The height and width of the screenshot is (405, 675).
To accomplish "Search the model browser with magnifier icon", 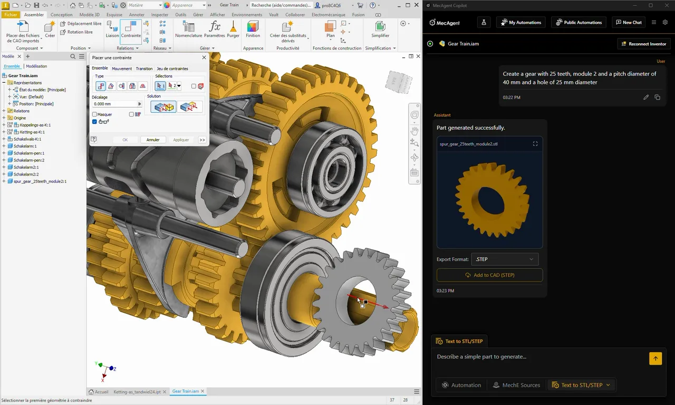I will (x=73, y=56).
